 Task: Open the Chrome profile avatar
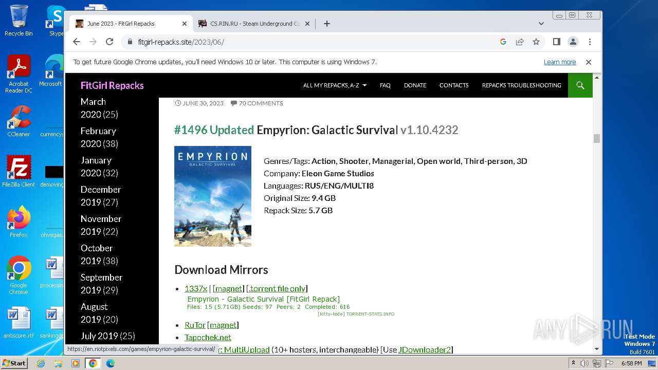573,42
